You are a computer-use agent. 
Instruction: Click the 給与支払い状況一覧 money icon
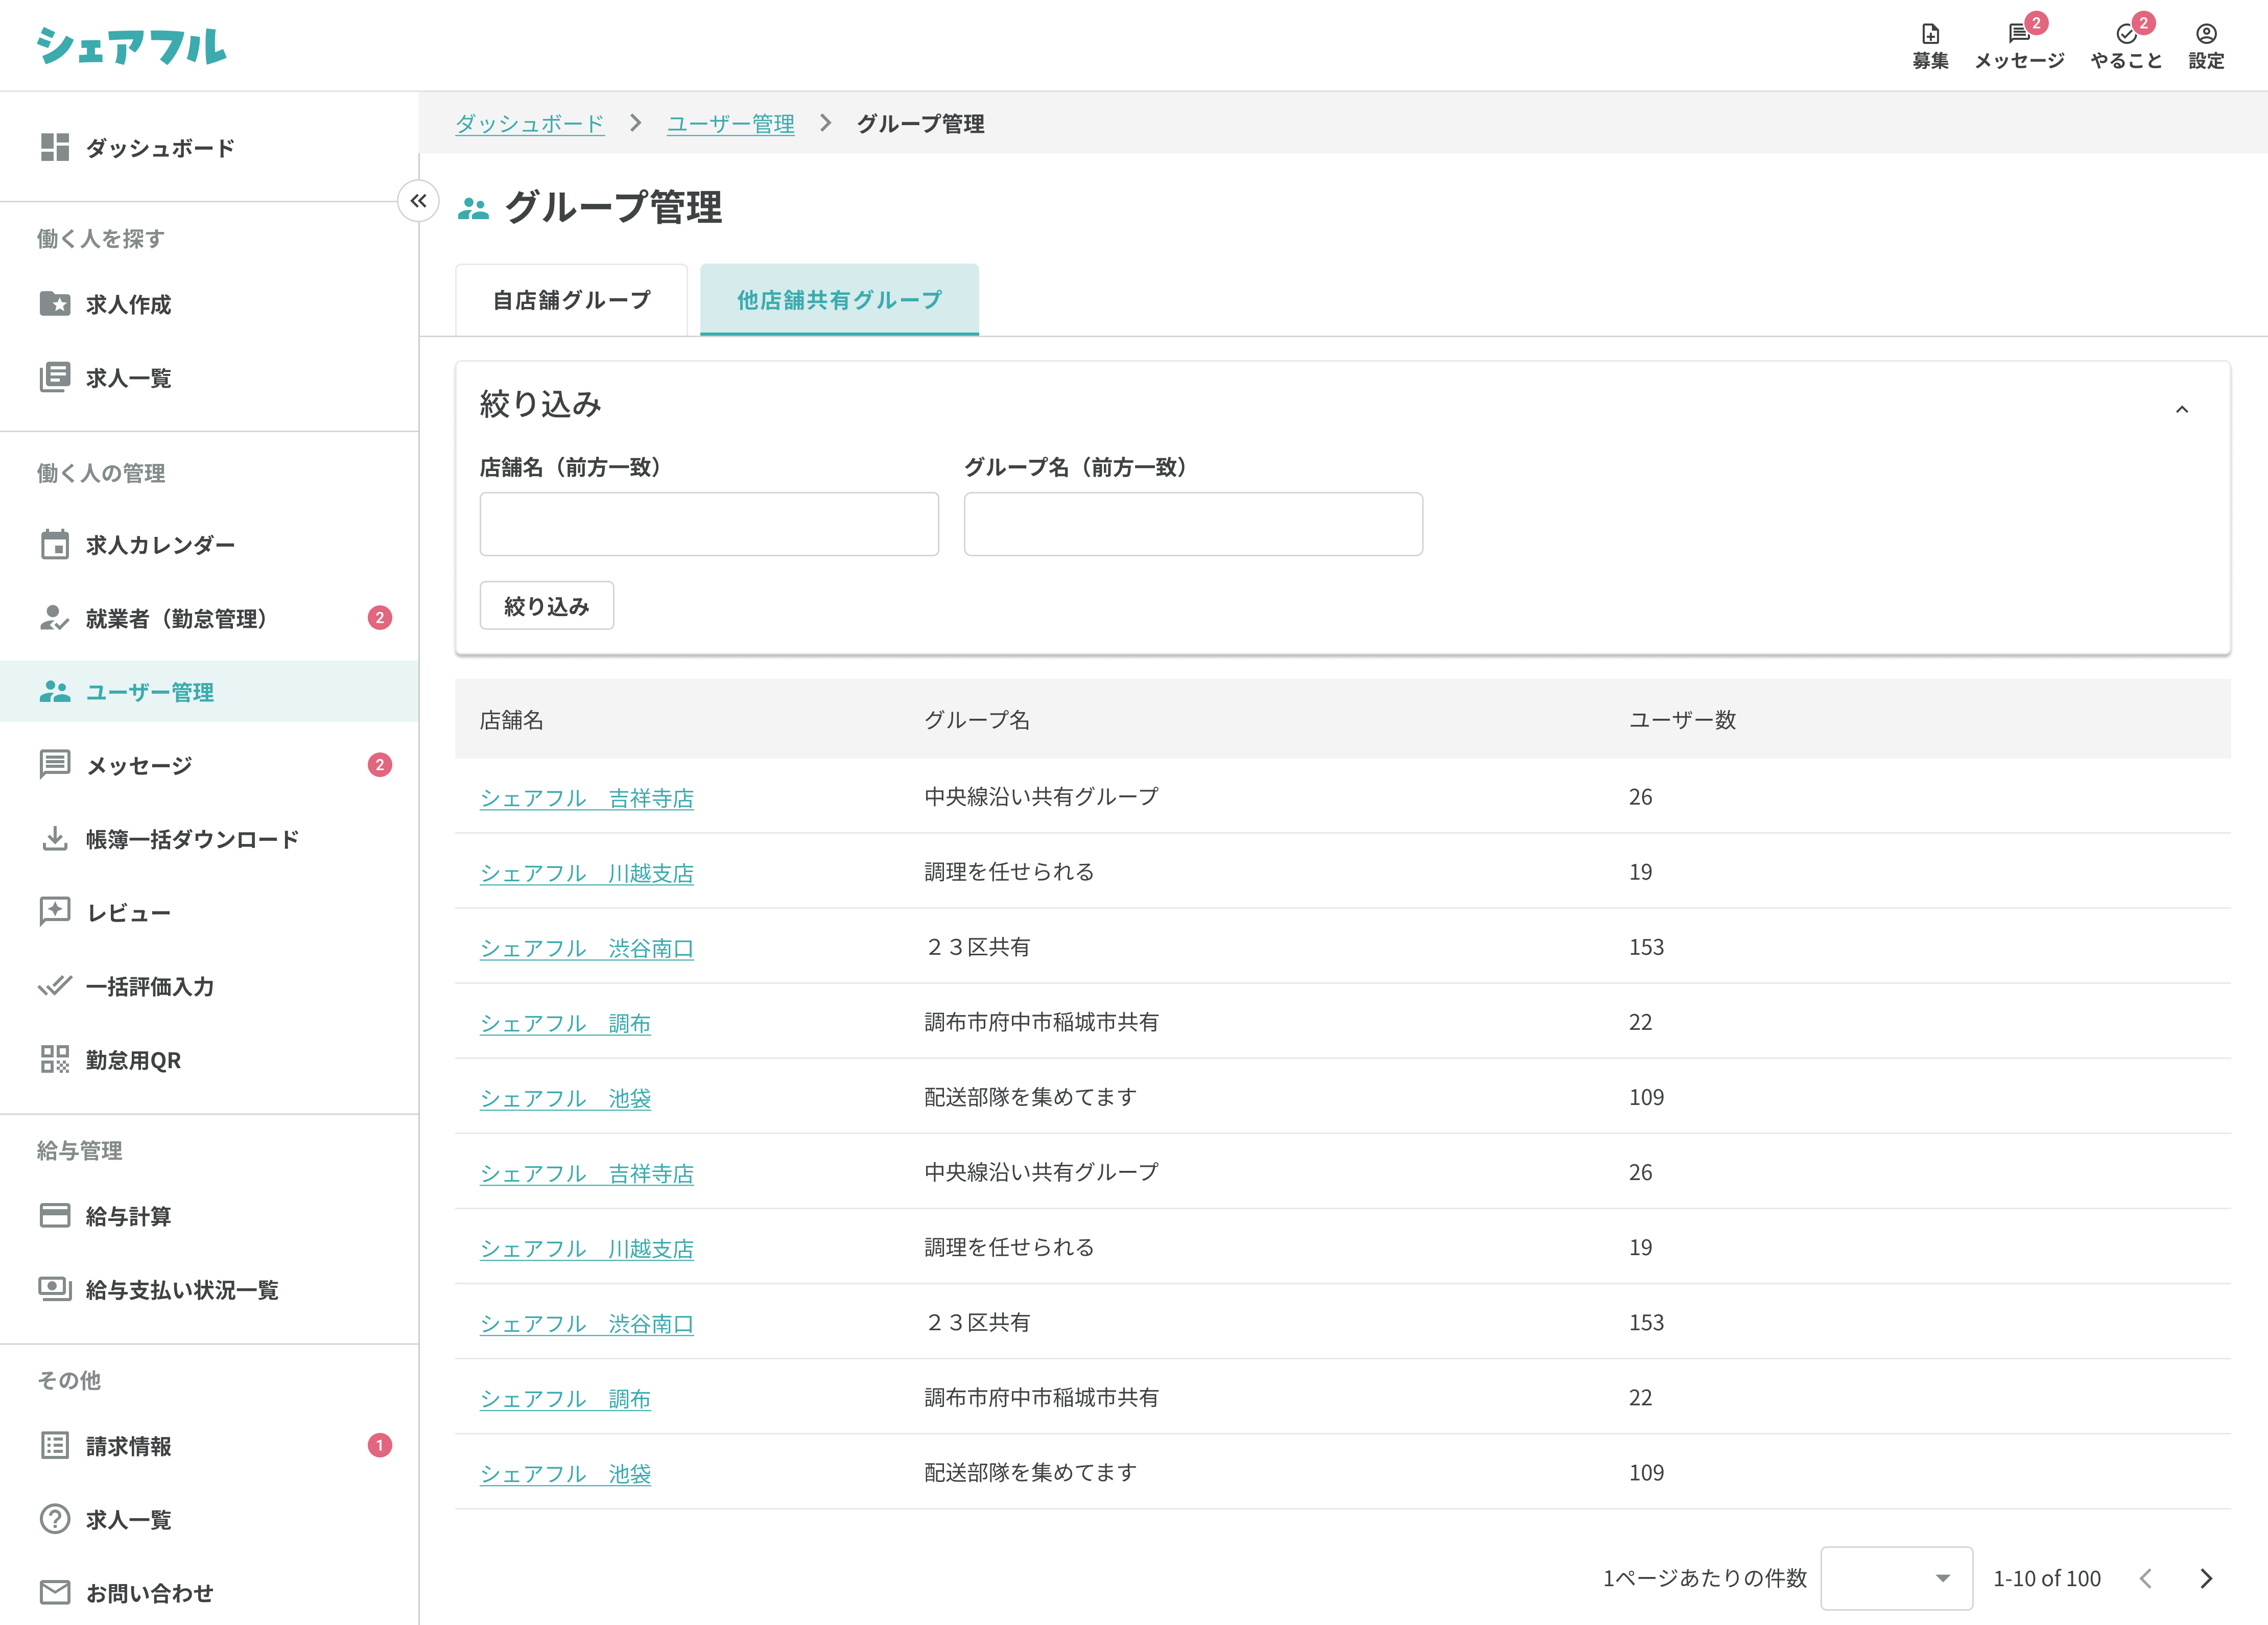tap(55, 1288)
